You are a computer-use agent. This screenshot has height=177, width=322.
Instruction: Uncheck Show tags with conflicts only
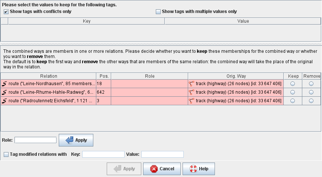pos(6,12)
